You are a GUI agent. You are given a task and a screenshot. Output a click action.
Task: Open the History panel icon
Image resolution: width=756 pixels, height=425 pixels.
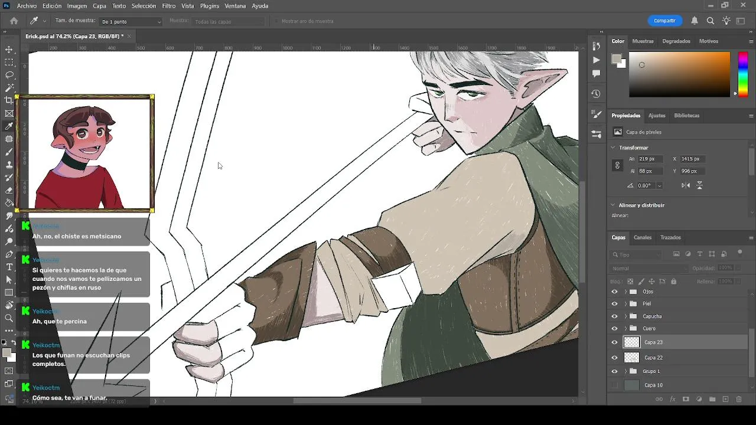596,94
